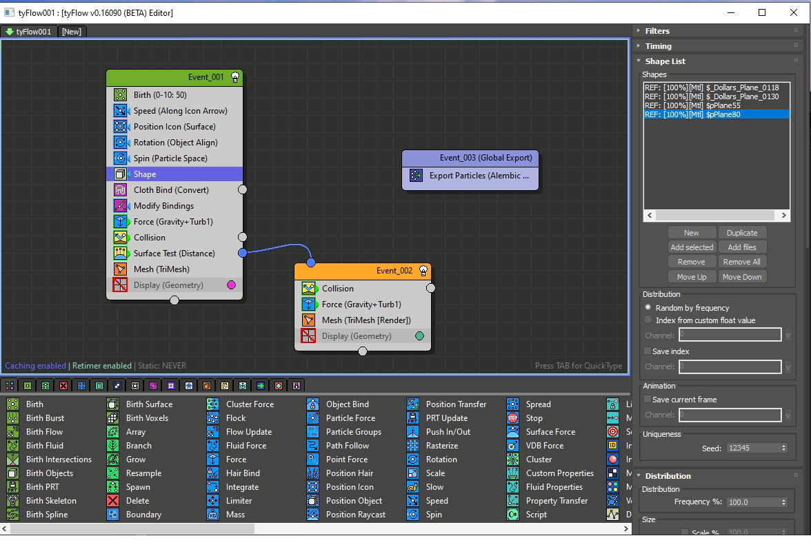Screen dimensions: 811x547
Task: Pick the VDB Force operator icon
Action: coord(512,445)
